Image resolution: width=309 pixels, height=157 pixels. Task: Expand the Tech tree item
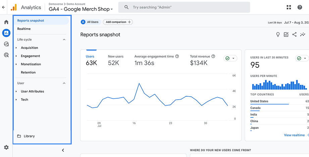tap(16, 100)
